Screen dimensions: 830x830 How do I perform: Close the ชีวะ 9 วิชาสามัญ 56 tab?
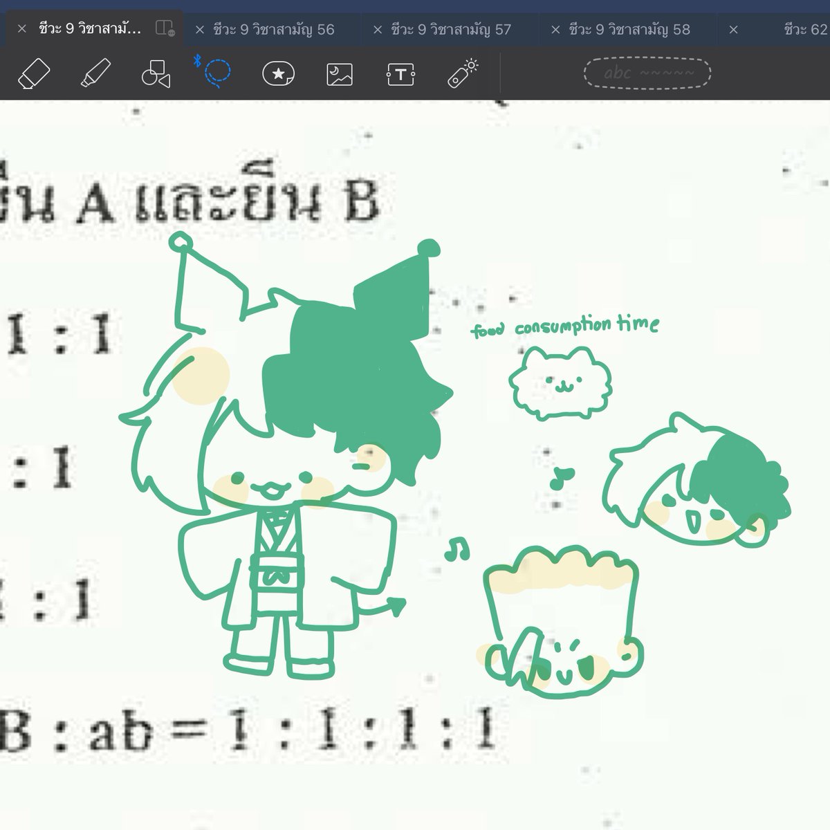(x=200, y=29)
